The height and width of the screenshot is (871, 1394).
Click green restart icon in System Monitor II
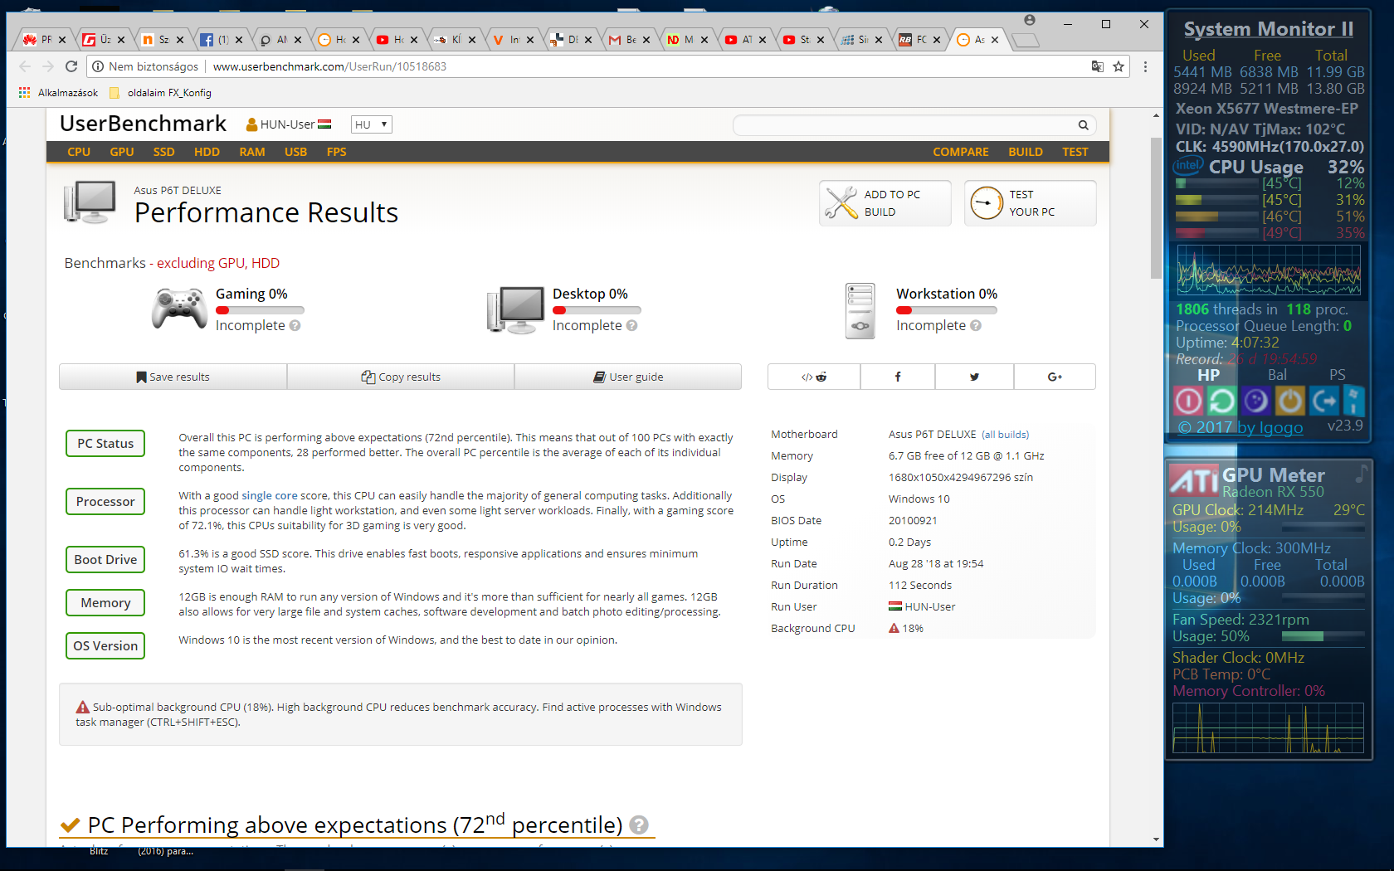pos(1221,401)
